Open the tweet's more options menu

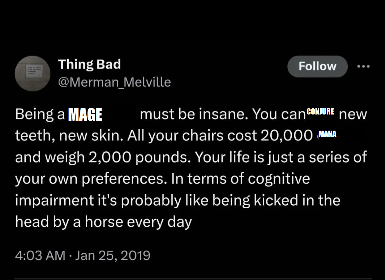click(x=363, y=66)
